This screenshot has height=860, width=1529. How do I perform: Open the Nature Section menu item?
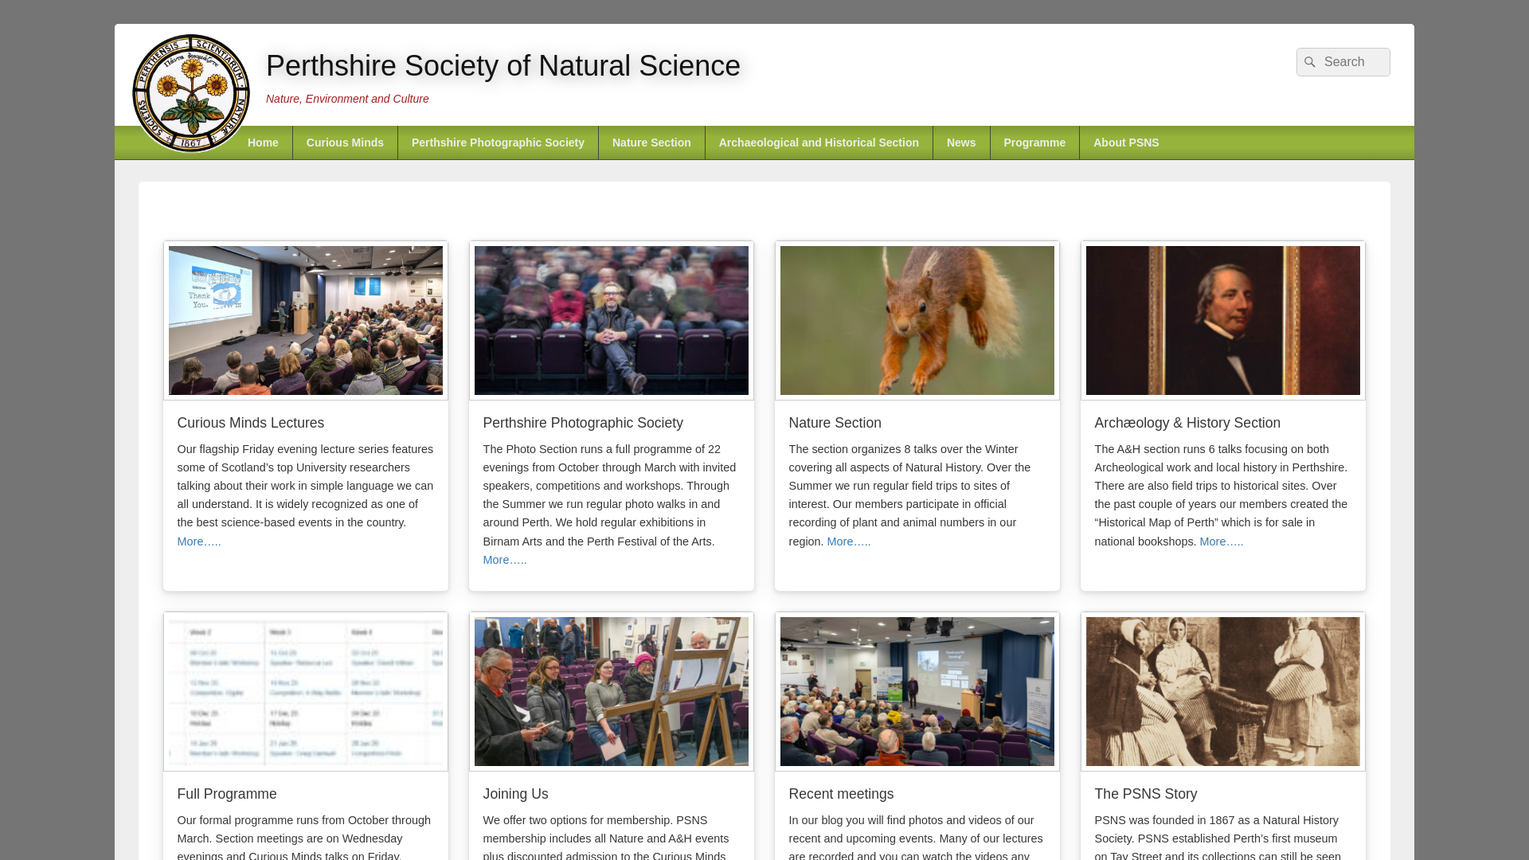[651, 143]
